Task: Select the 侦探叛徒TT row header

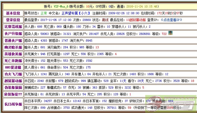Action: coord(13,94)
